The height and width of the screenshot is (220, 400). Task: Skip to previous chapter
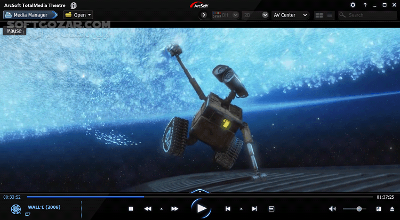228,209
